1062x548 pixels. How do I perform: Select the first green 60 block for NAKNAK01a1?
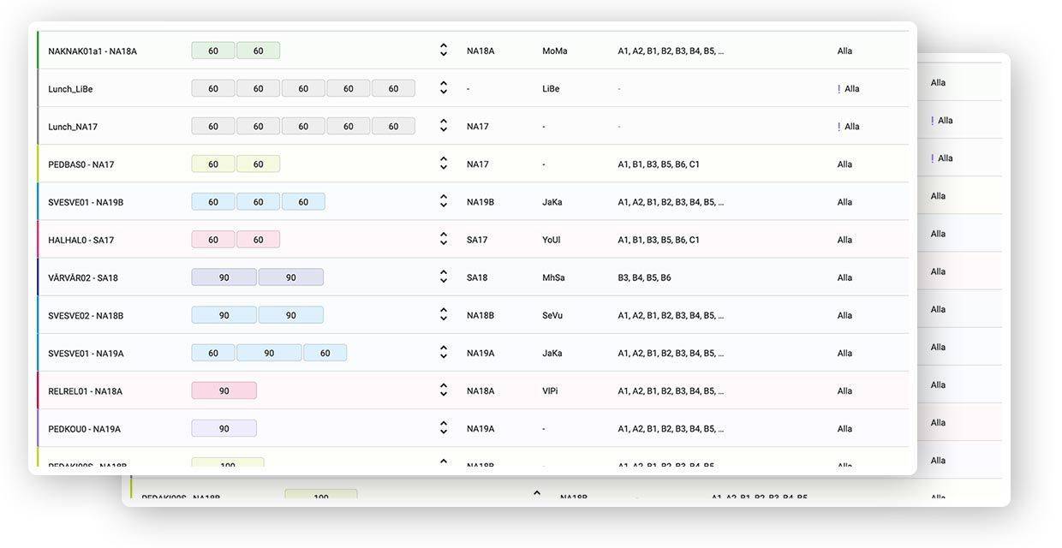(213, 51)
